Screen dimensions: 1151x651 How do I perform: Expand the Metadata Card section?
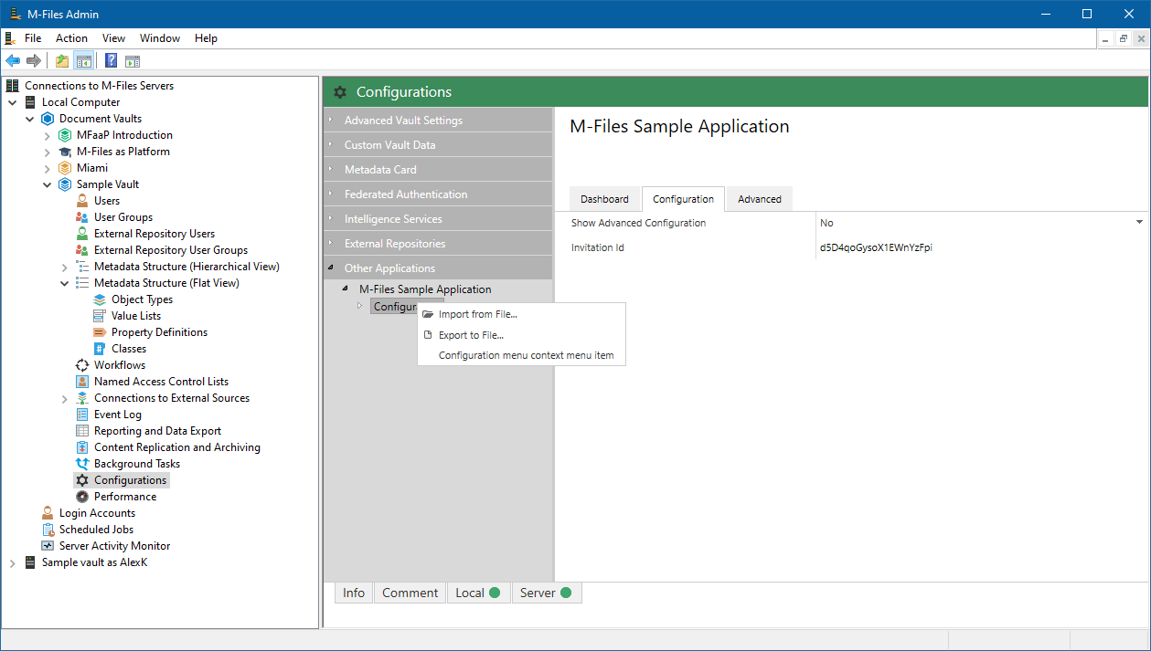[438, 170]
